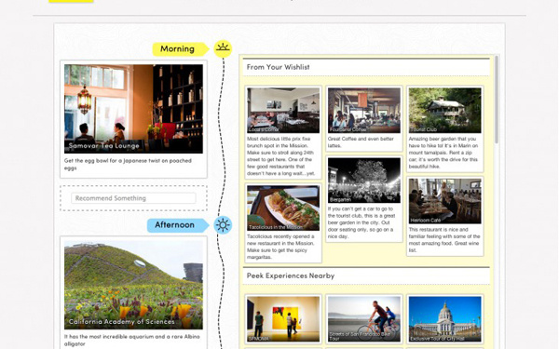
Task: Click the Morning sunrise icon
Action: [223, 48]
